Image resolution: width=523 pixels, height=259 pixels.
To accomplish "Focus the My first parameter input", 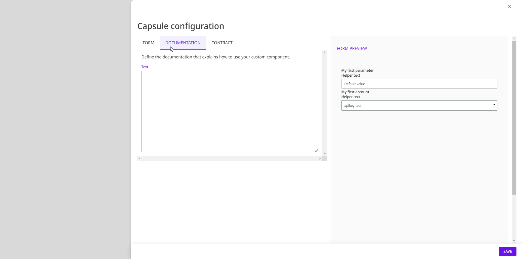I will tap(419, 84).
